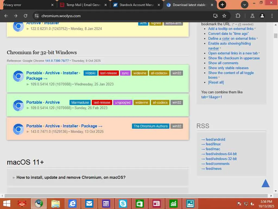Open the tab search dropdown
Viewport: 278px width, 209px height.
[245, 5]
